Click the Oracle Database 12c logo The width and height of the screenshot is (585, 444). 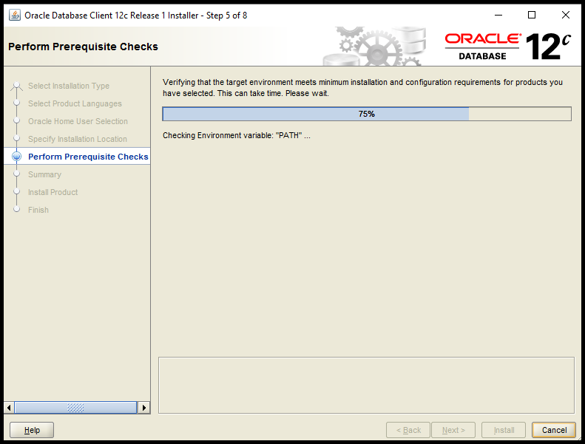(508, 47)
